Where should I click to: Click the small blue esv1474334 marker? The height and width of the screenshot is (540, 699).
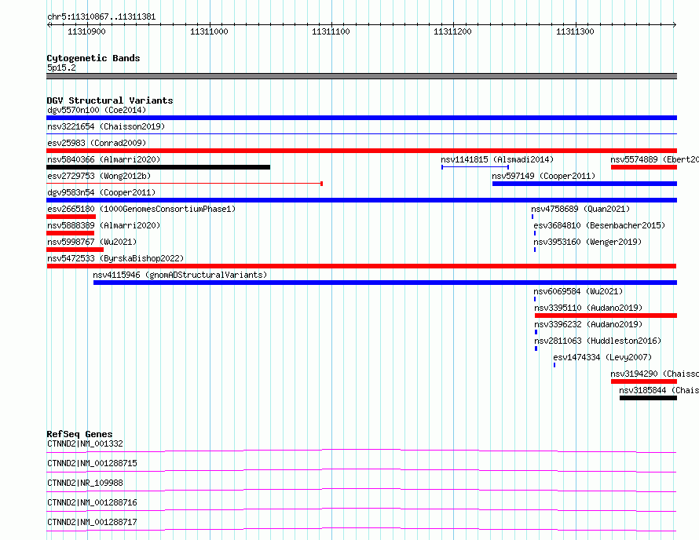[554, 365]
